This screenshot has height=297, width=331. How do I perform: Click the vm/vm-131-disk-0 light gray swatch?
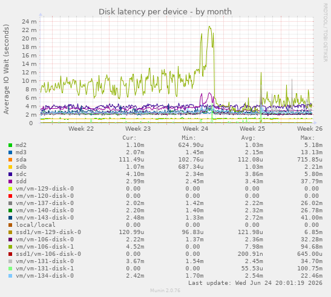click(10, 261)
